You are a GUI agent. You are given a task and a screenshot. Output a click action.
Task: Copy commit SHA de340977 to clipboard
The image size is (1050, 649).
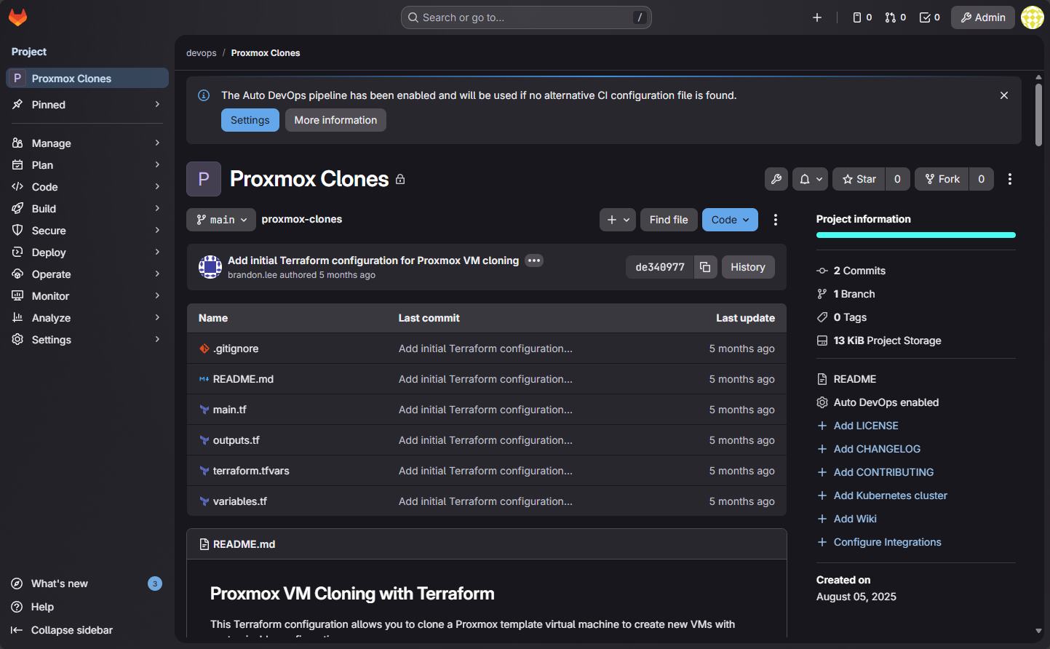coord(705,267)
